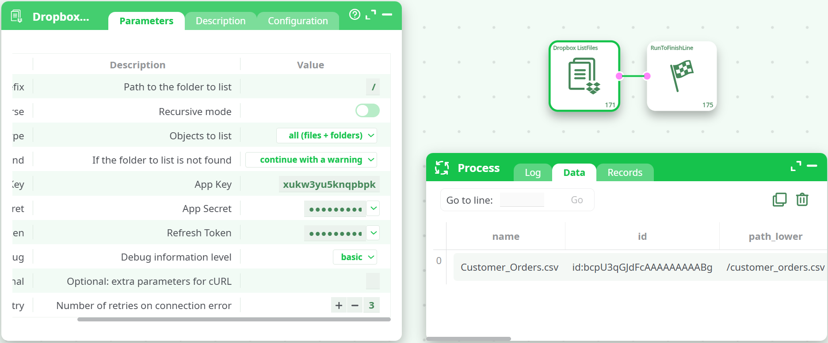
Task: Expand the Process panel to fullscreen
Action: coord(796,166)
